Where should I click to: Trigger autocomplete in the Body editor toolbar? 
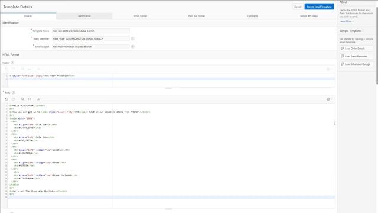(39, 99)
